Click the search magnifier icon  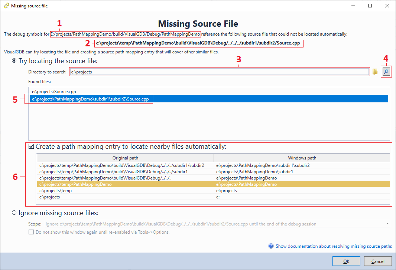coord(386,72)
